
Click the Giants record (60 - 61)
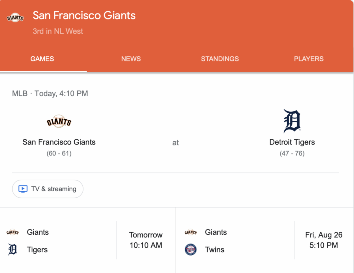pos(59,153)
